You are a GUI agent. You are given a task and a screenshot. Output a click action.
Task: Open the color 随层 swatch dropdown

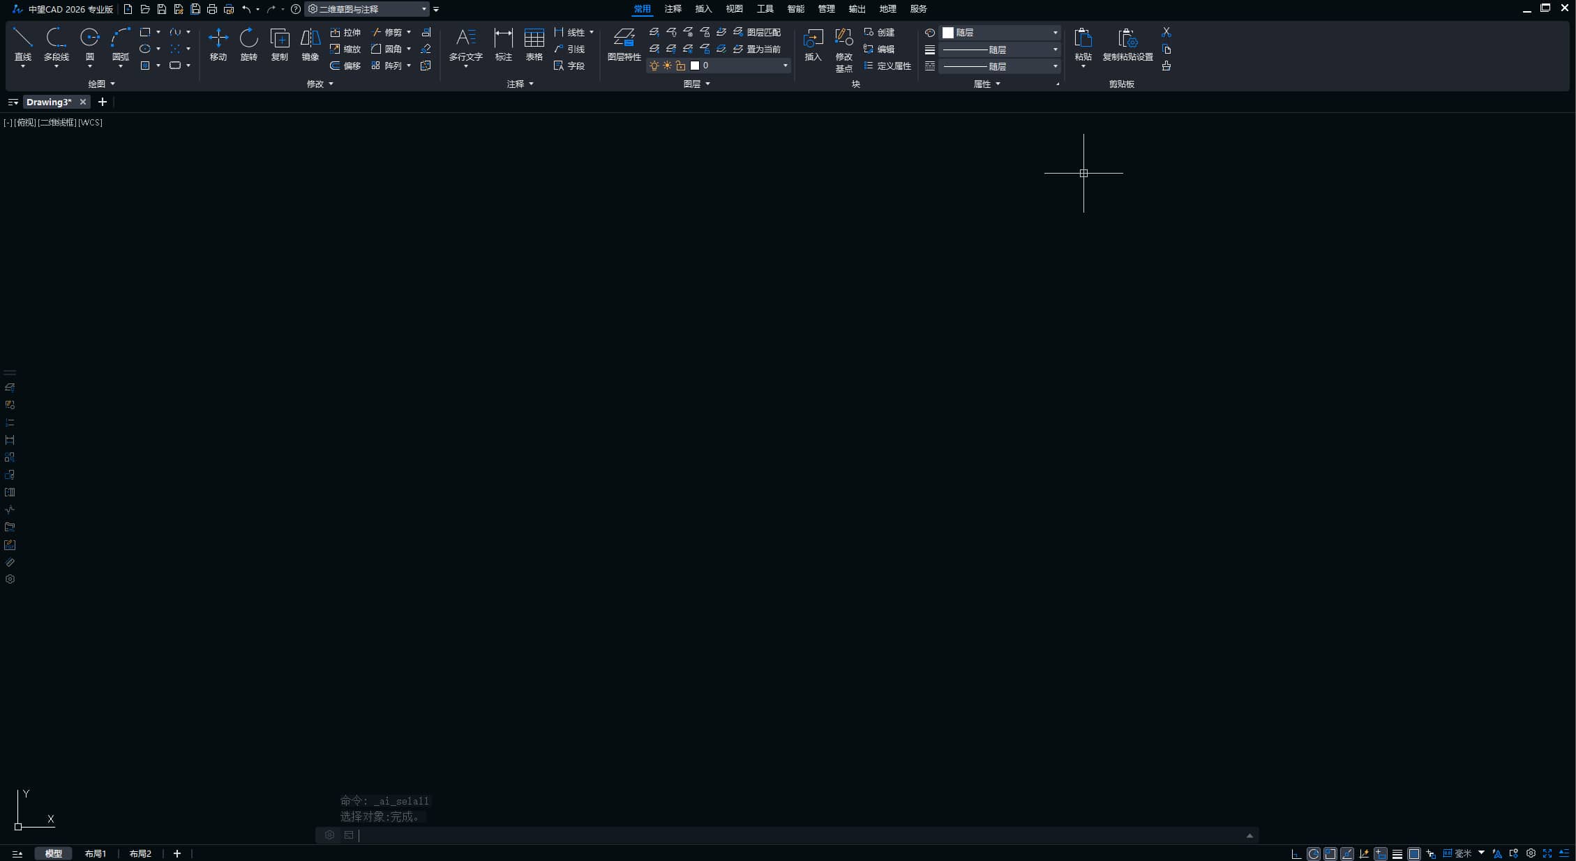coord(1000,33)
